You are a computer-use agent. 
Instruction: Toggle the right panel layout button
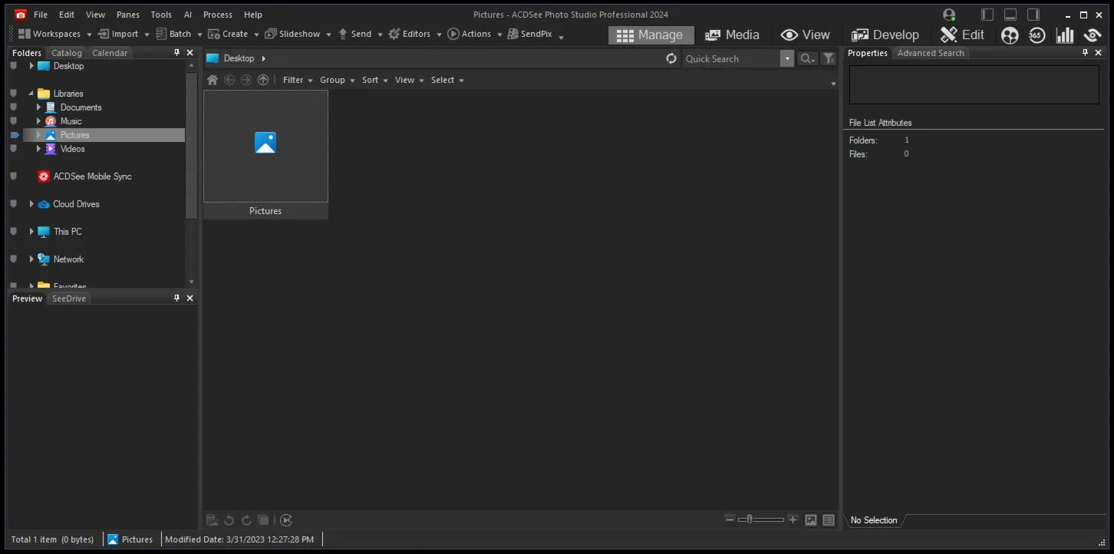coord(1033,15)
